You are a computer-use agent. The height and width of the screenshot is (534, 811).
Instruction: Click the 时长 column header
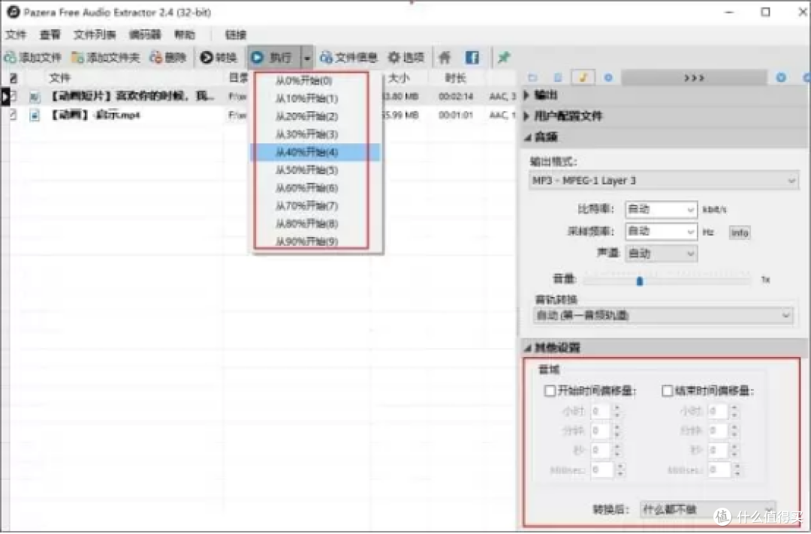tap(456, 78)
